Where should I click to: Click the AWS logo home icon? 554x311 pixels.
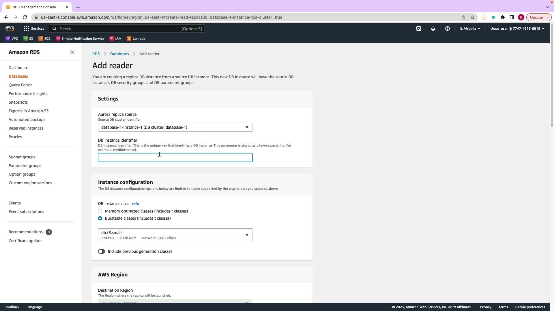[x=10, y=29]
